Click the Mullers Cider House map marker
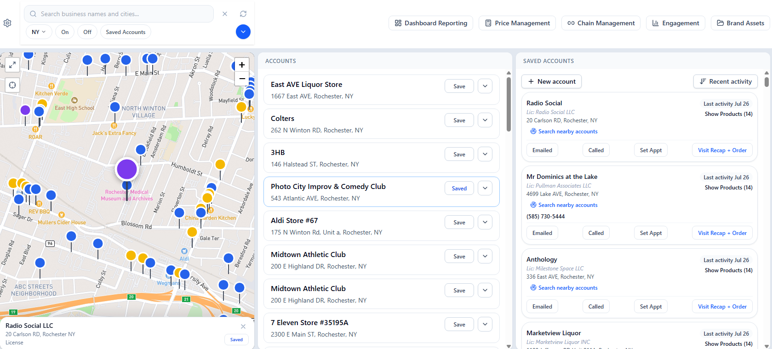This screenshot has height=349, width=772. 62,215
